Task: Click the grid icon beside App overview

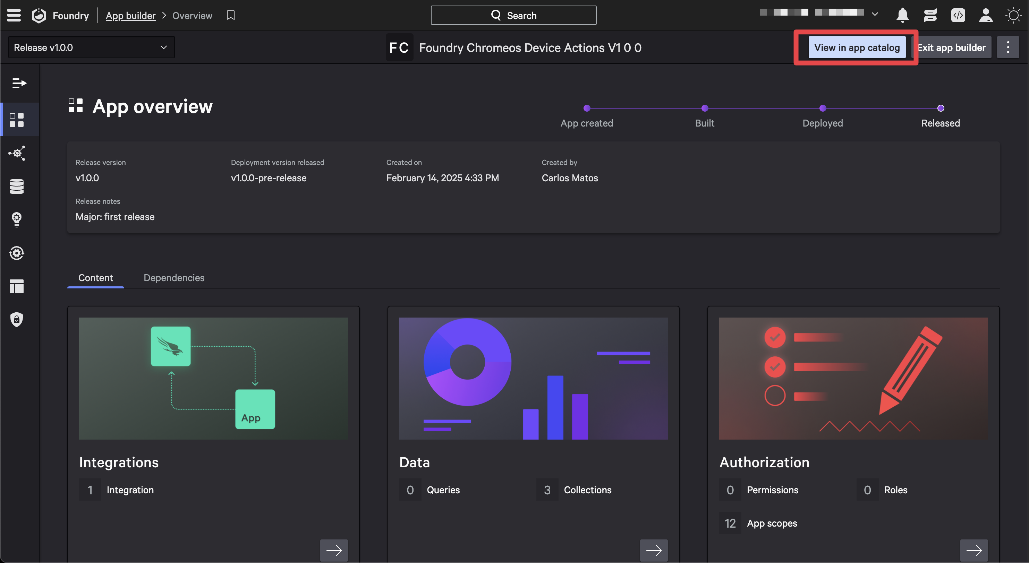Action: coord(76,106)
